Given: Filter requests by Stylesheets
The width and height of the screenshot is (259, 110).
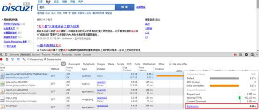Looking at the screenshot, I should point(89,64).
